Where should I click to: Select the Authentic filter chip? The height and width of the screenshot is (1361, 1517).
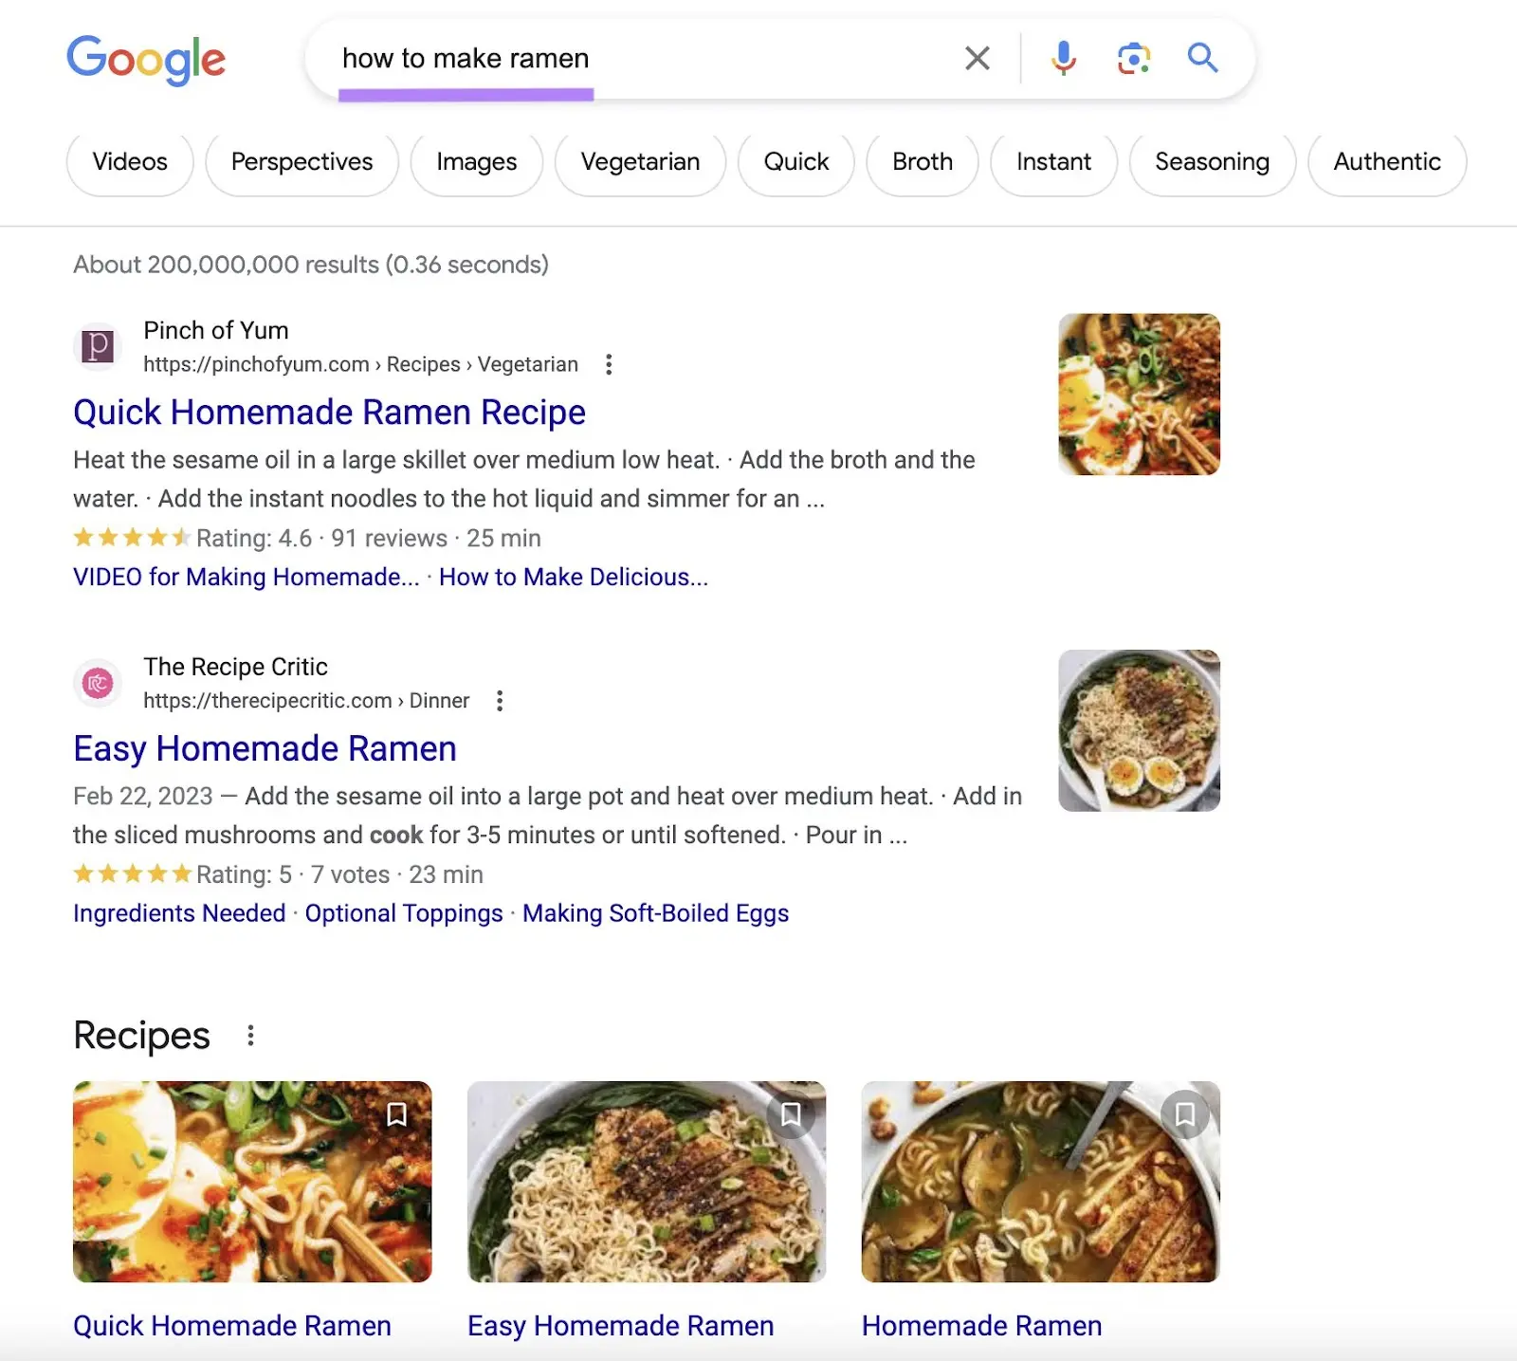pyautogui.click(x=1387, y=162)
